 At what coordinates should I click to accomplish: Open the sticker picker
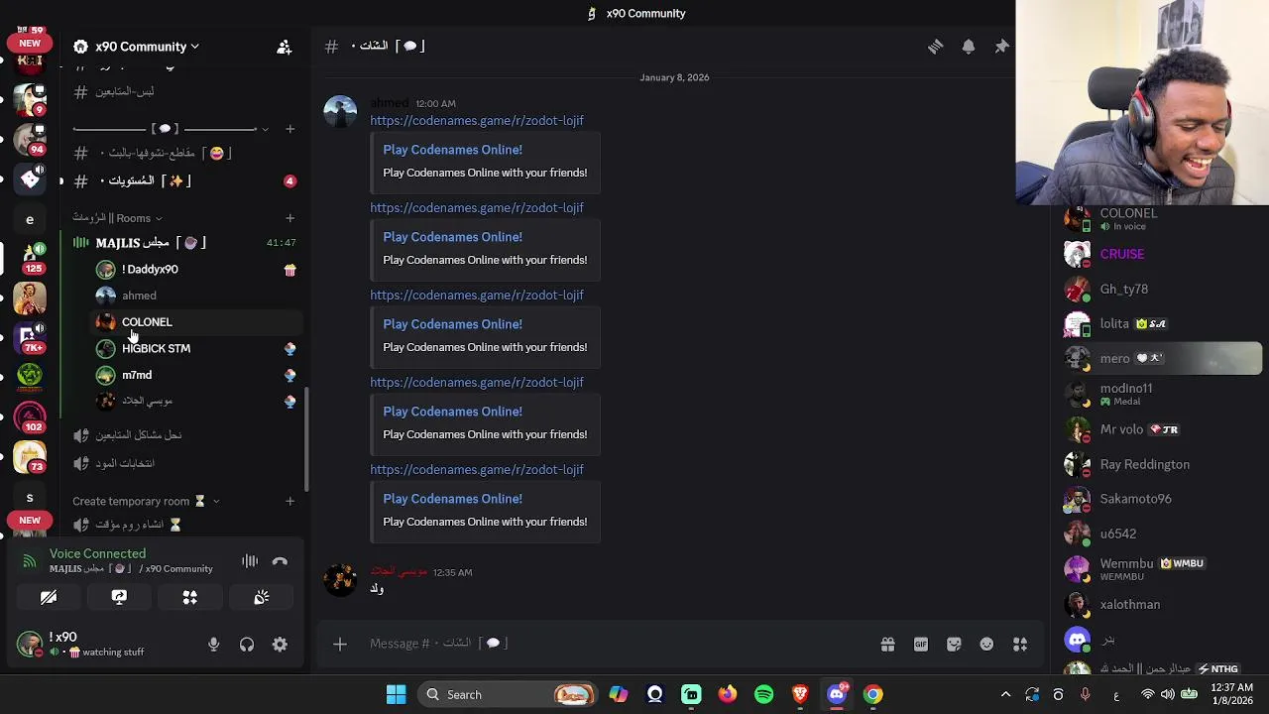954,645
